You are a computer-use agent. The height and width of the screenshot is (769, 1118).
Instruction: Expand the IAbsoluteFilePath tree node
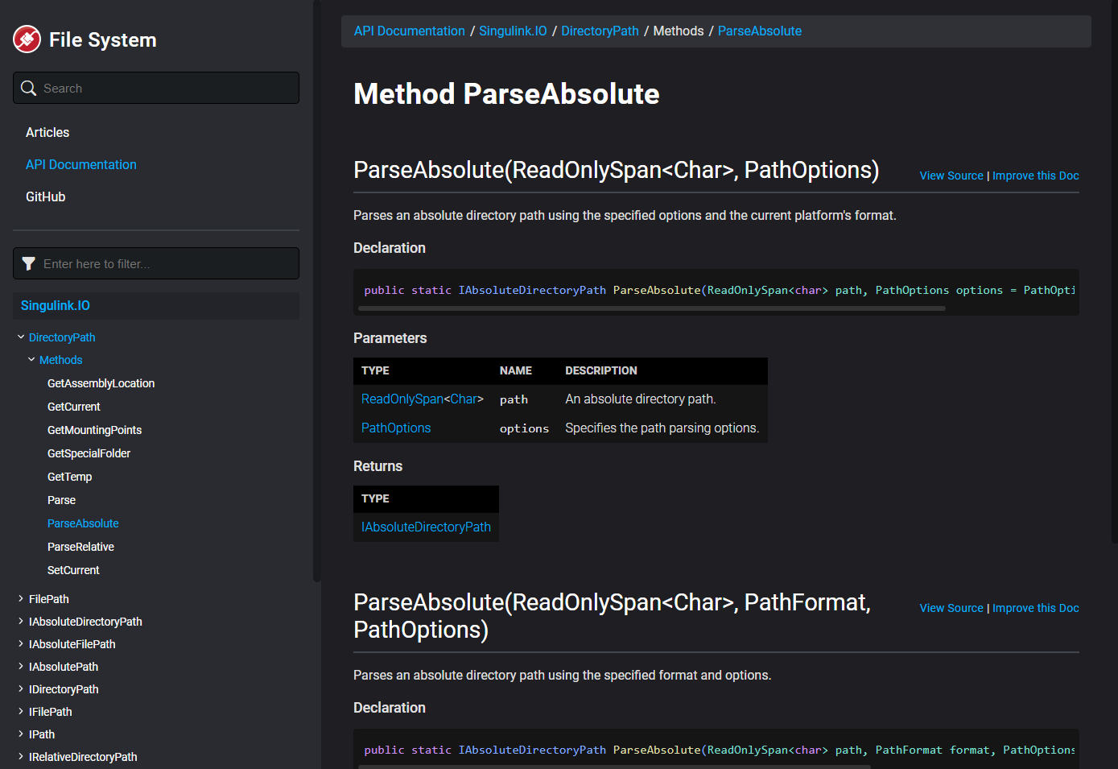click(x=21, y=644)
